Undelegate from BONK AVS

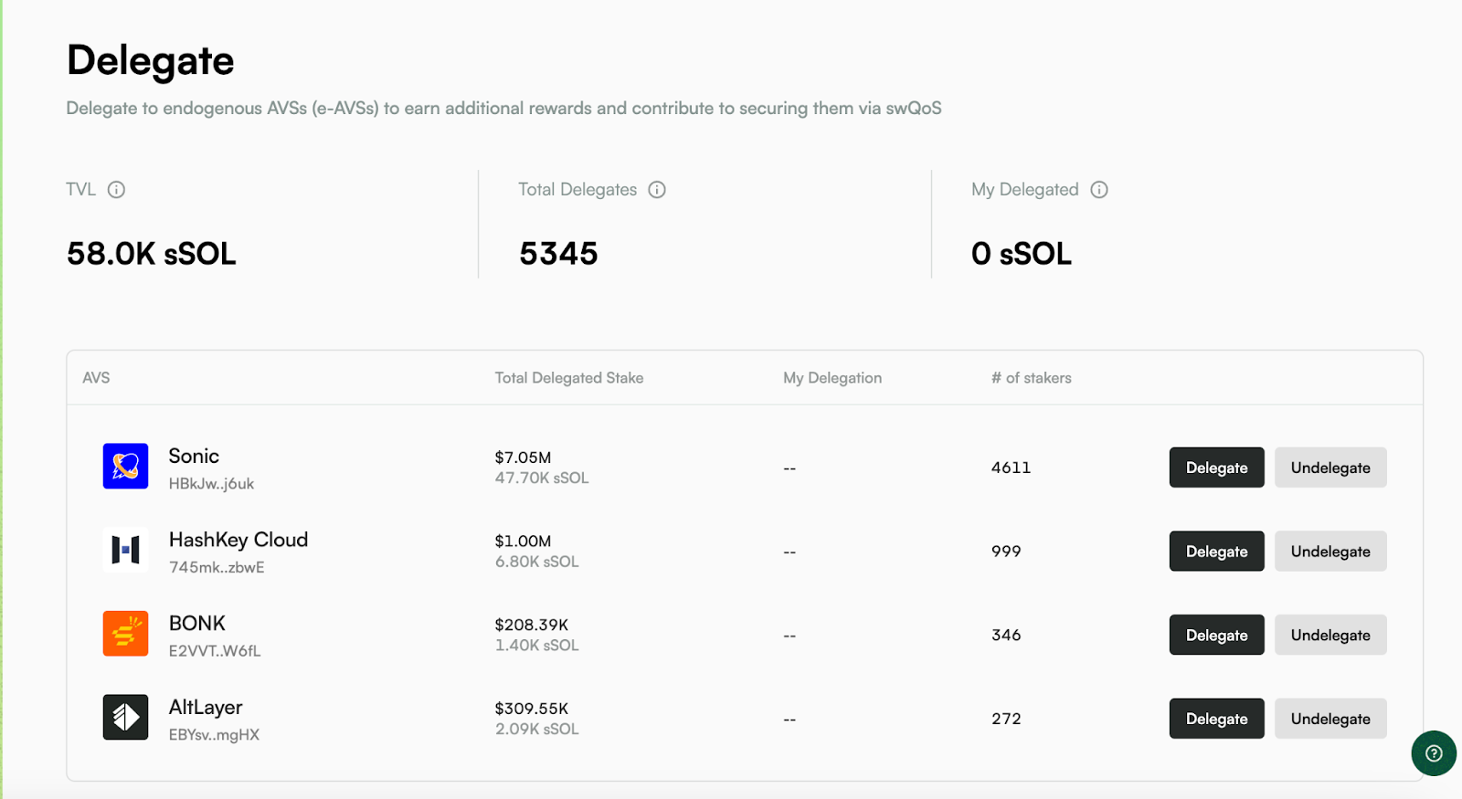click(1330, 635)
